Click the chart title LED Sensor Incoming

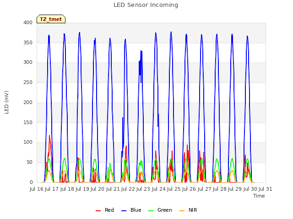pos(146,5)
